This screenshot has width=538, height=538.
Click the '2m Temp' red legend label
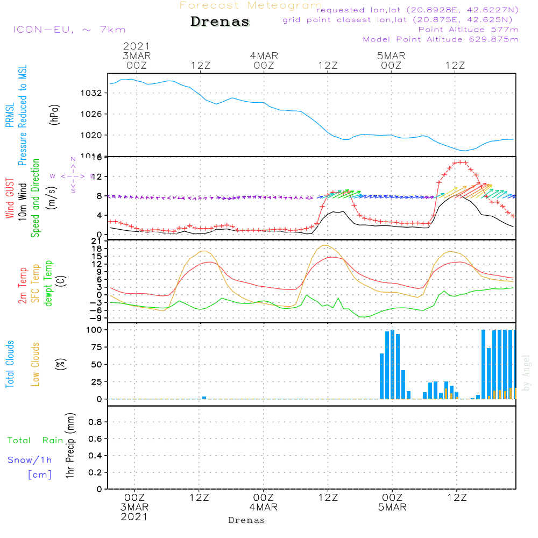(22, 286)
